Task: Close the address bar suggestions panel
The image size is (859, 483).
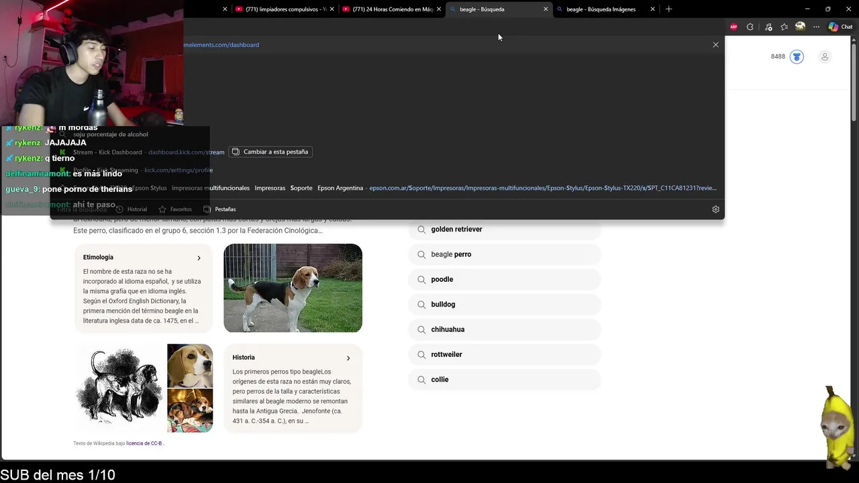Action: click(715, 45)
